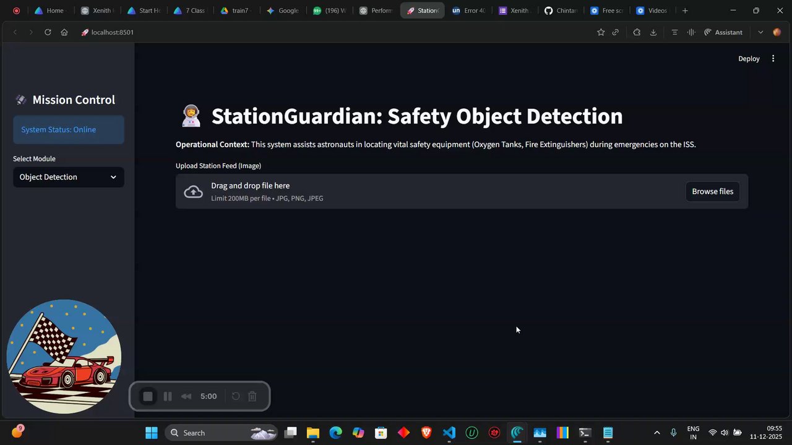Pause the screen recording

pos(167,396)
